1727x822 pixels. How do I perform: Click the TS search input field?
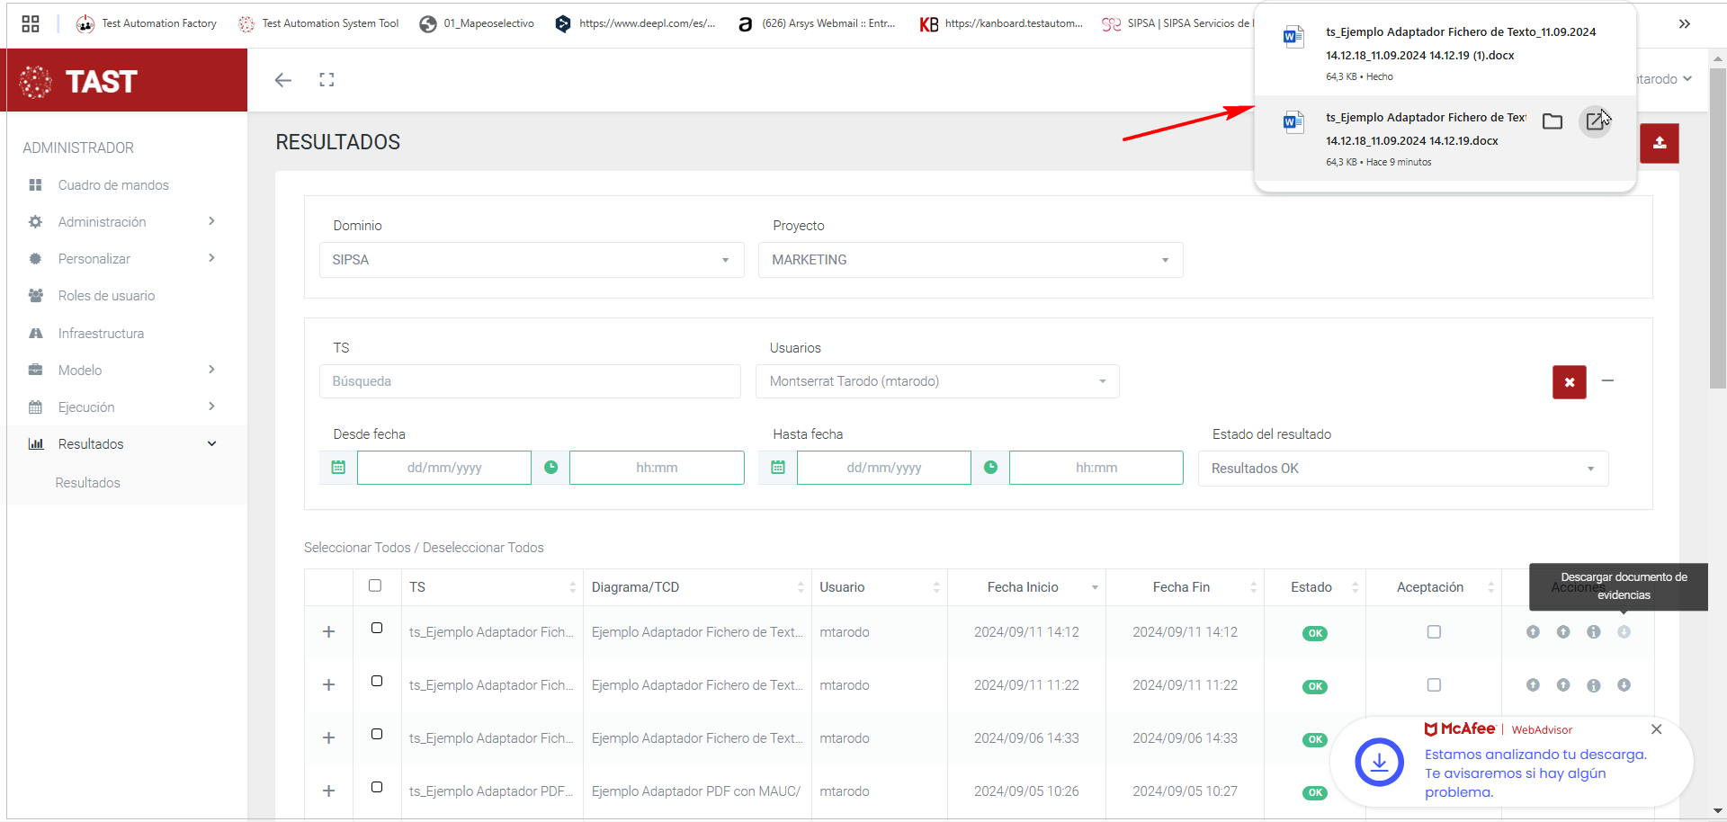(530, 381)
